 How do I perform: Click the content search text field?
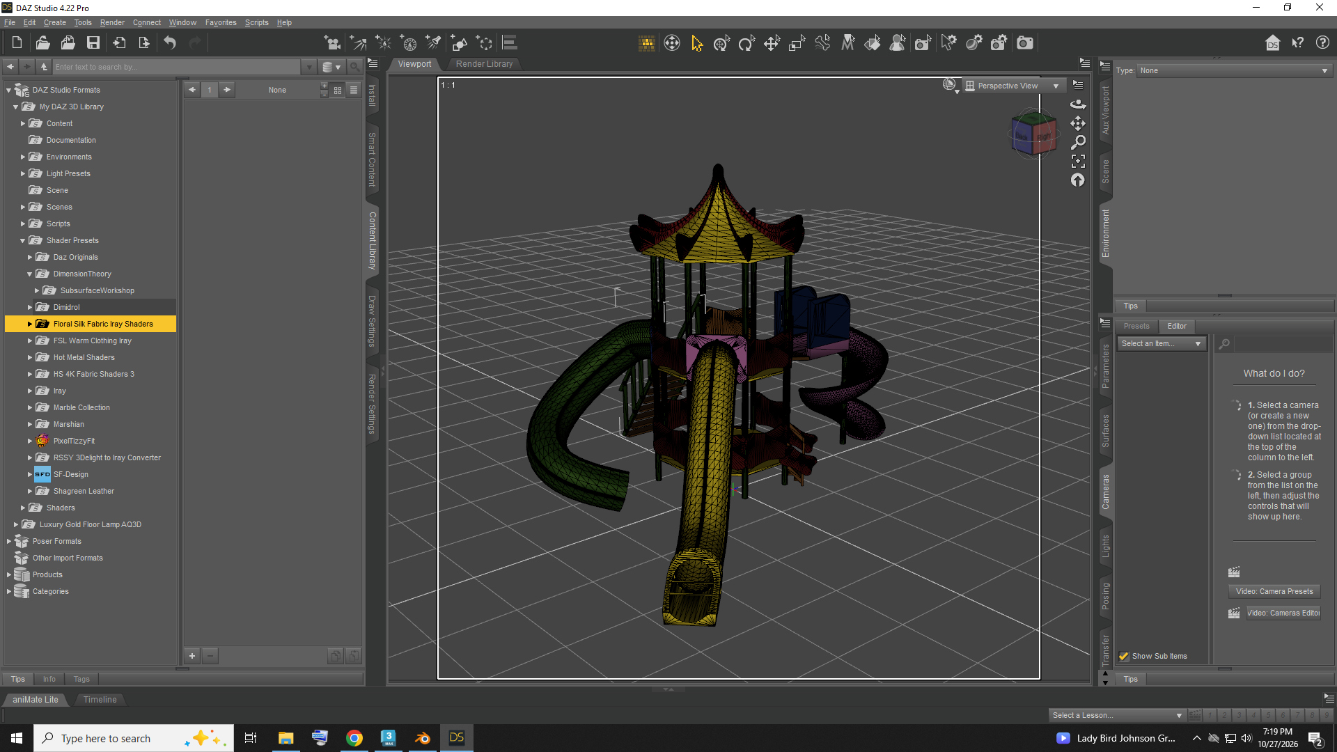[177, 67]
